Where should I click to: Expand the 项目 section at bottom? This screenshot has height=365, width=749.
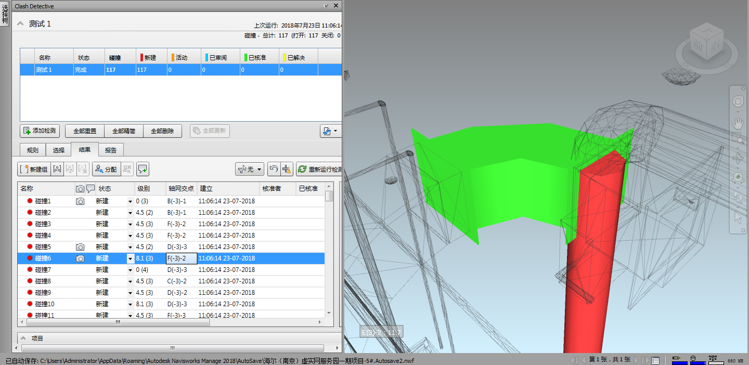(x=23, y=338)
